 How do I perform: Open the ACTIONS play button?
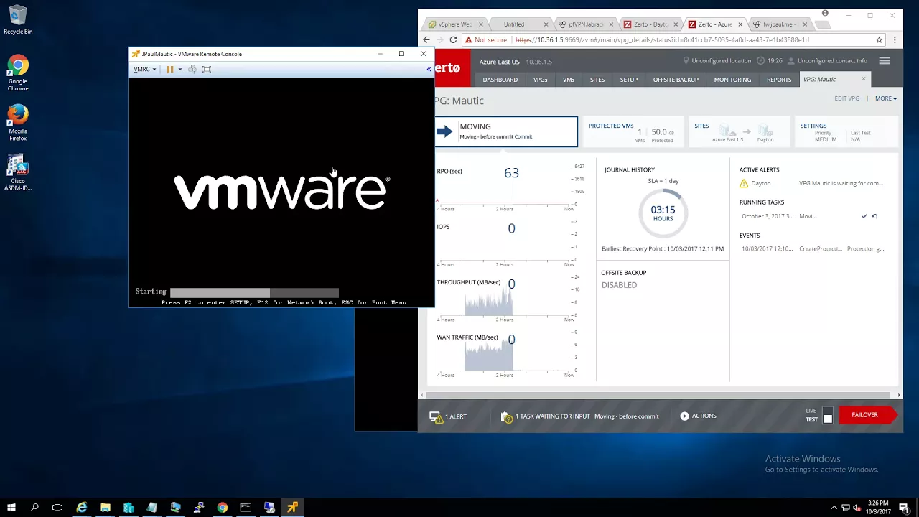point(684,416)
